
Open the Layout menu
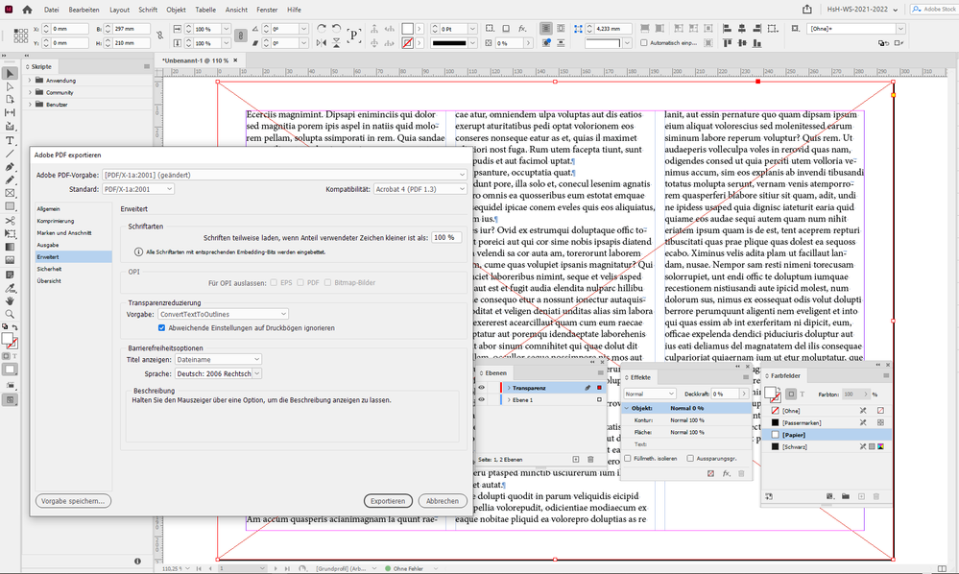[x=119, y=10]
